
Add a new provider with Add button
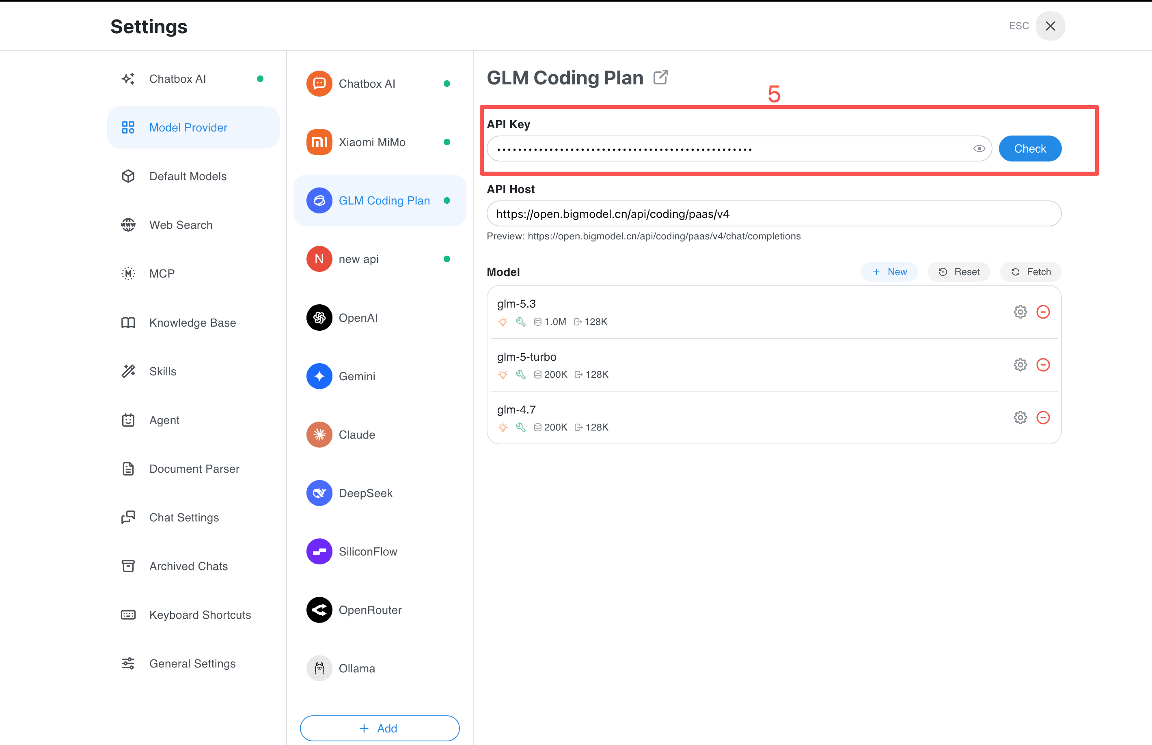coord(380,728)
